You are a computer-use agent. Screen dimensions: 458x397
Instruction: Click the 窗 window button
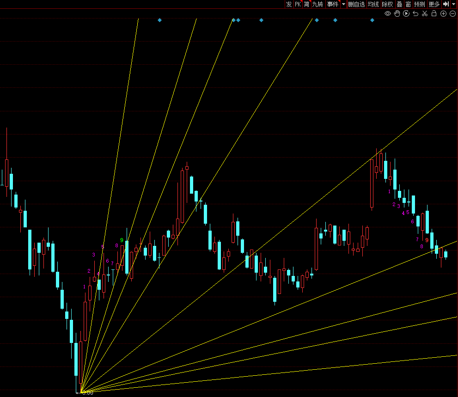pos(409,4)
